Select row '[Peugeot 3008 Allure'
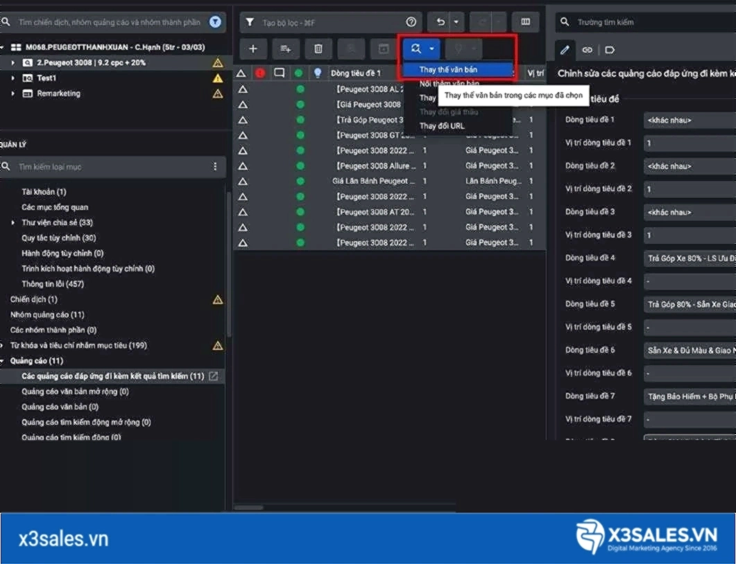 390,166
